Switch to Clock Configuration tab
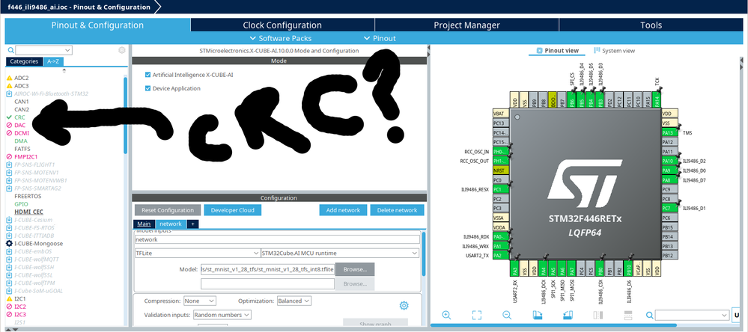The height and width of the screenshot is (332, 748). (282, 25)
